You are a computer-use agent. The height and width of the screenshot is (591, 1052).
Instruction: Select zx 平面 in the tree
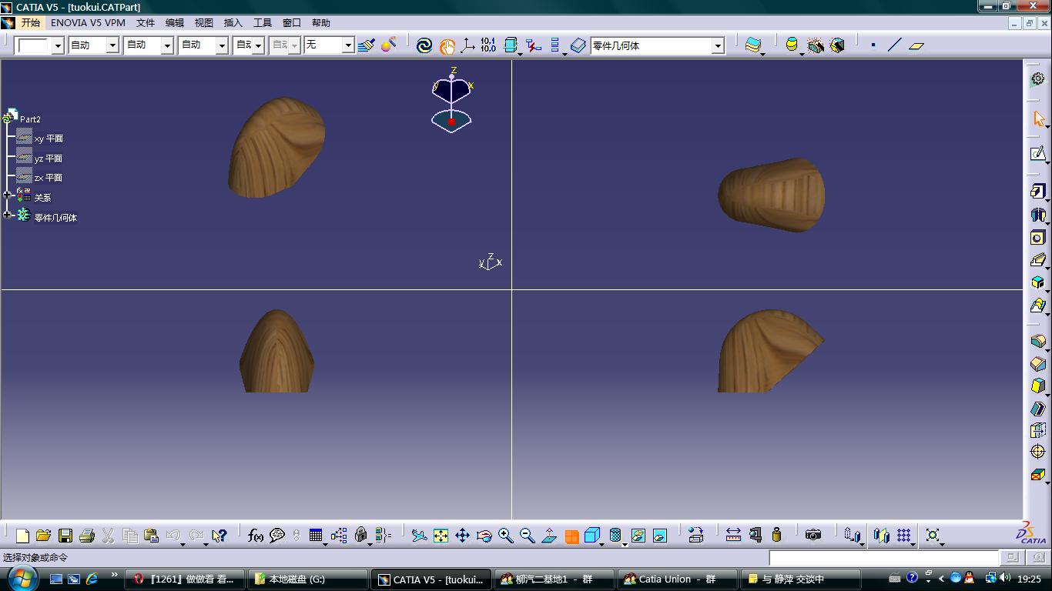click(x=49, y=178)
